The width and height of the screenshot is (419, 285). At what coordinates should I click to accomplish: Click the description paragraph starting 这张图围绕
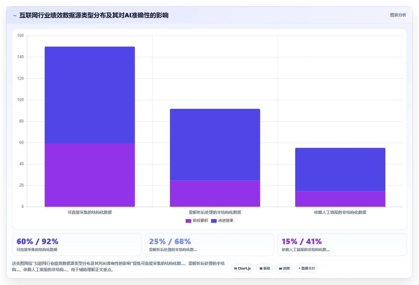click(x=119, y=266)
